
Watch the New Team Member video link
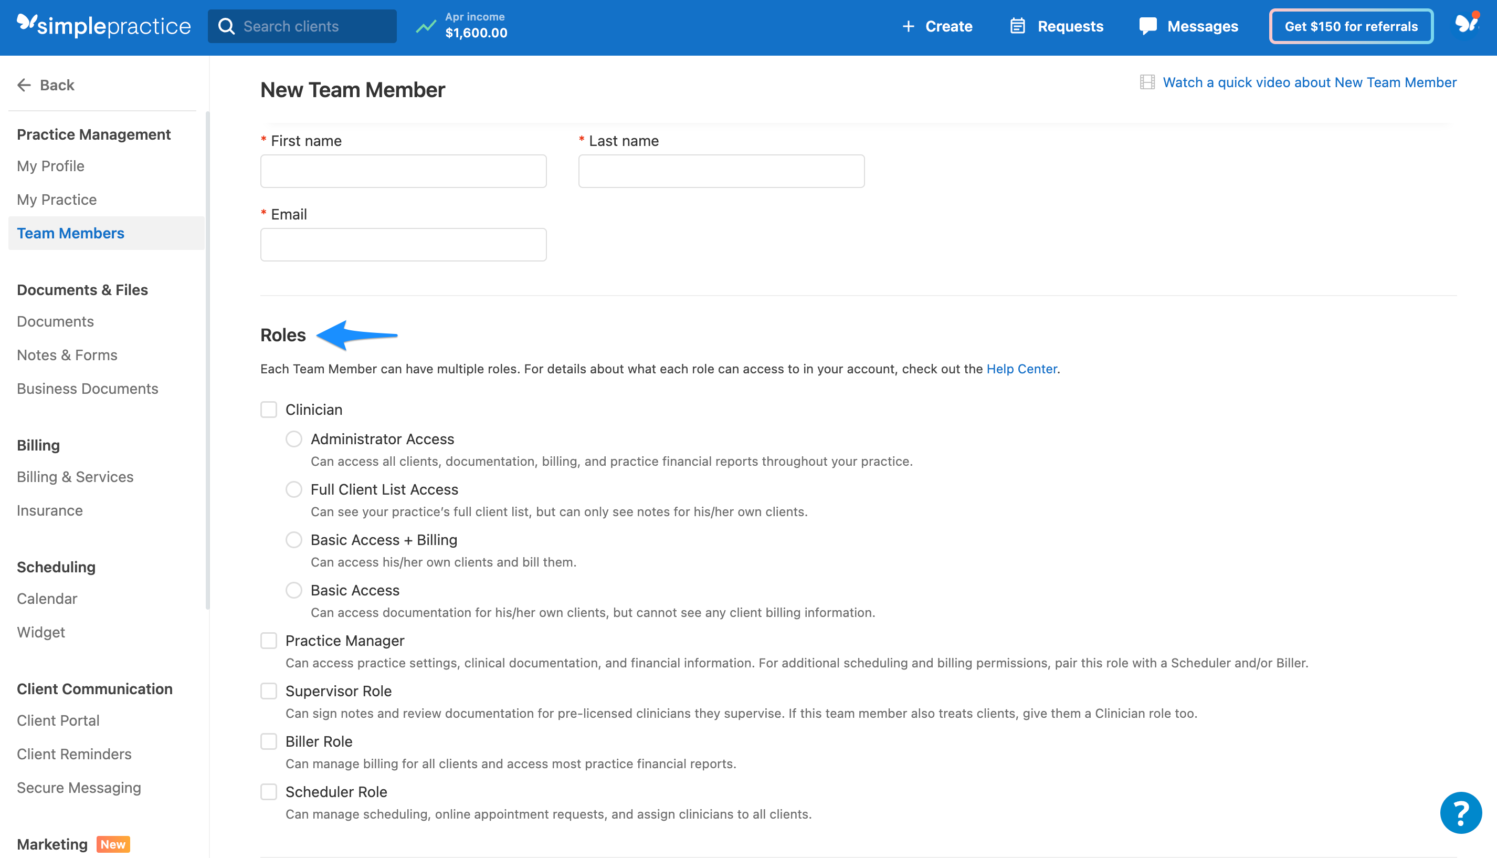pos(1310,82)
